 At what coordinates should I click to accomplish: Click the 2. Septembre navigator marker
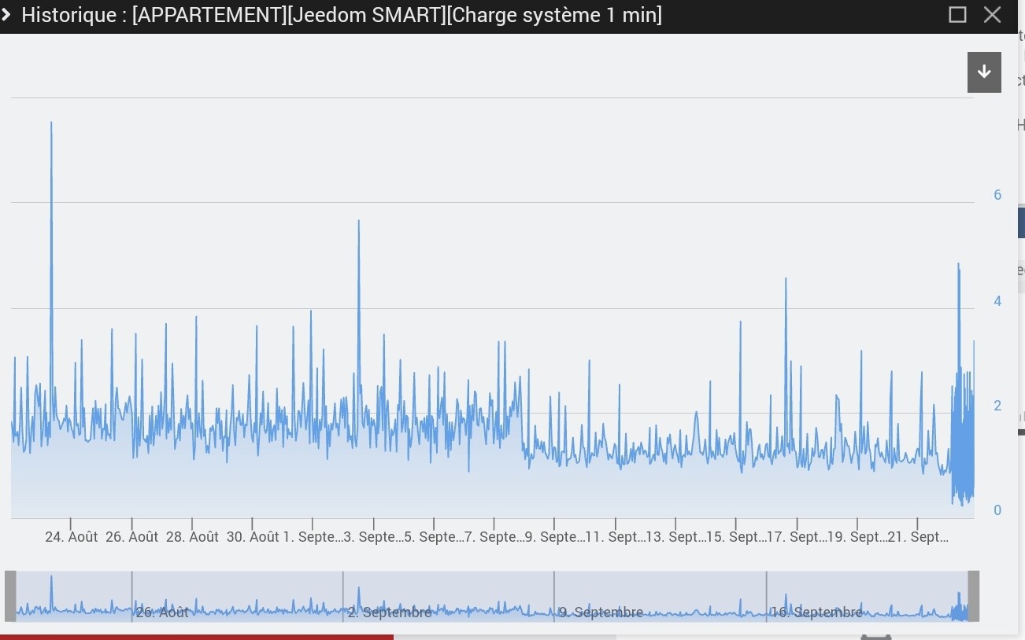pyautogui.click(x=390, y=612)
